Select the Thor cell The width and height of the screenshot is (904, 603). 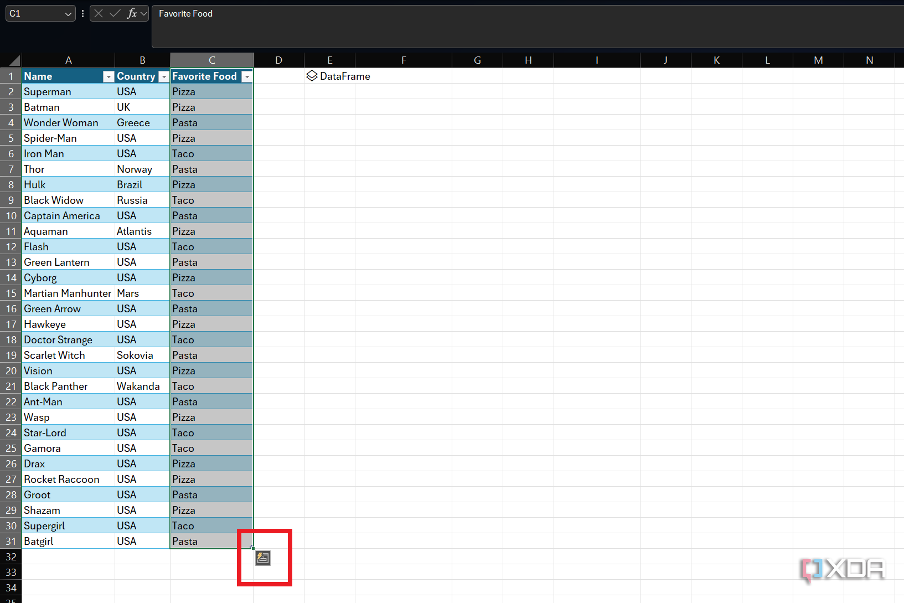pyautogui.click(x=68, y=169)
